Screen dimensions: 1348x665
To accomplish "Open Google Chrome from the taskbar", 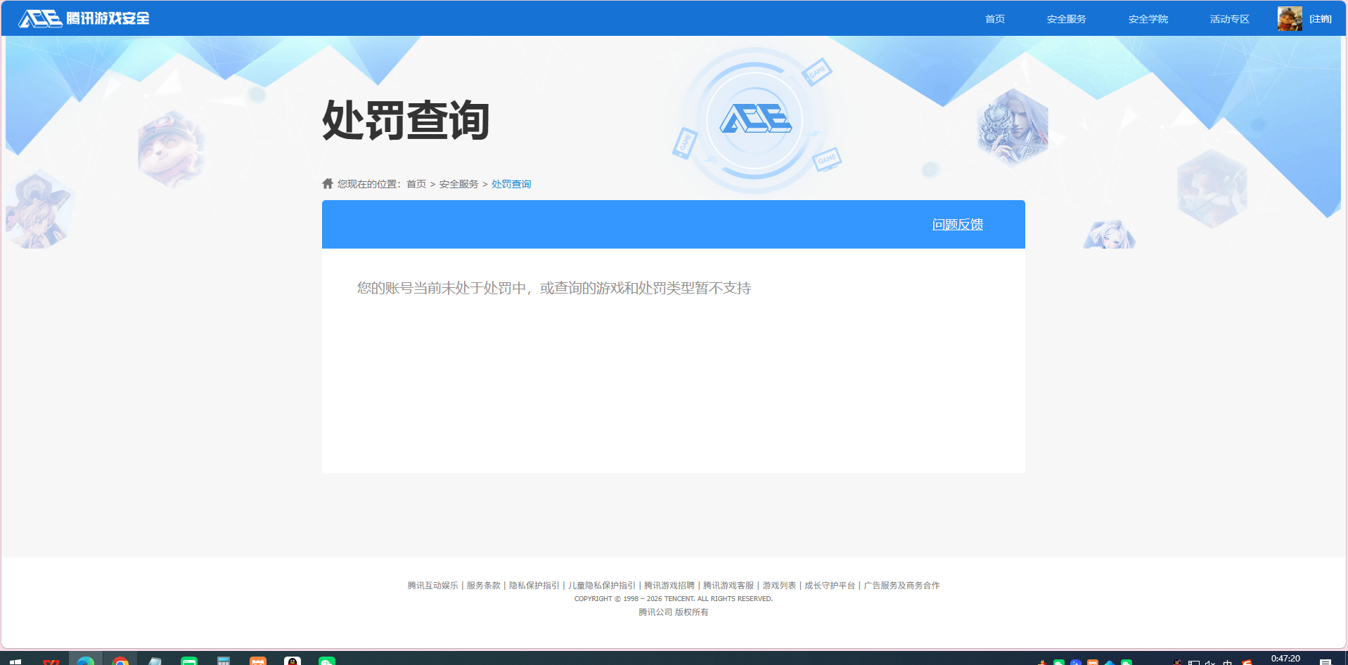I will (x=120, y=661).
